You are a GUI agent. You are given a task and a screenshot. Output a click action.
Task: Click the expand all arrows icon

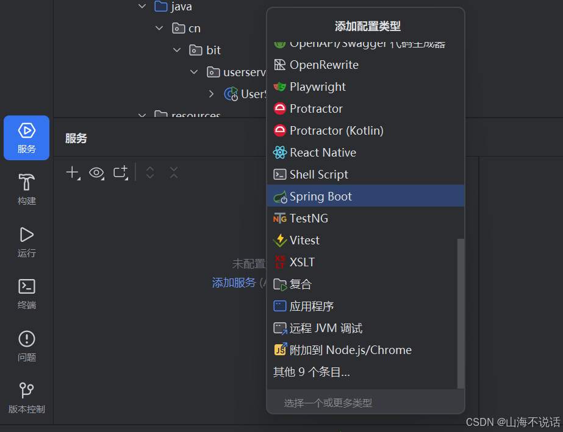150,172
